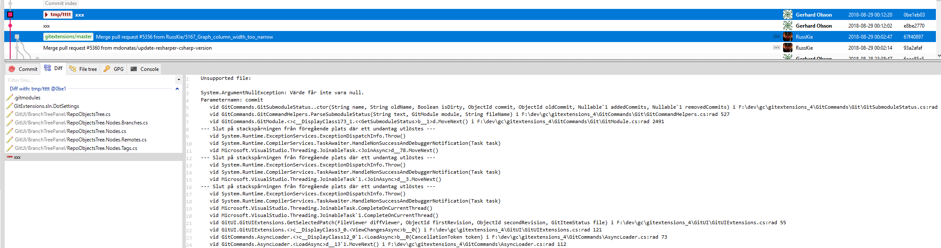The image size is (941, 248).
Task: Select the tmp/tttt branch label
Action: (58, 14)
